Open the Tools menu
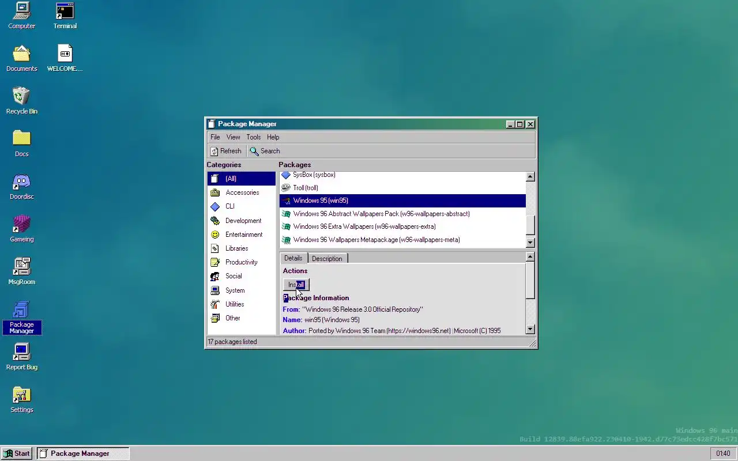 click(x=254, y=137)
